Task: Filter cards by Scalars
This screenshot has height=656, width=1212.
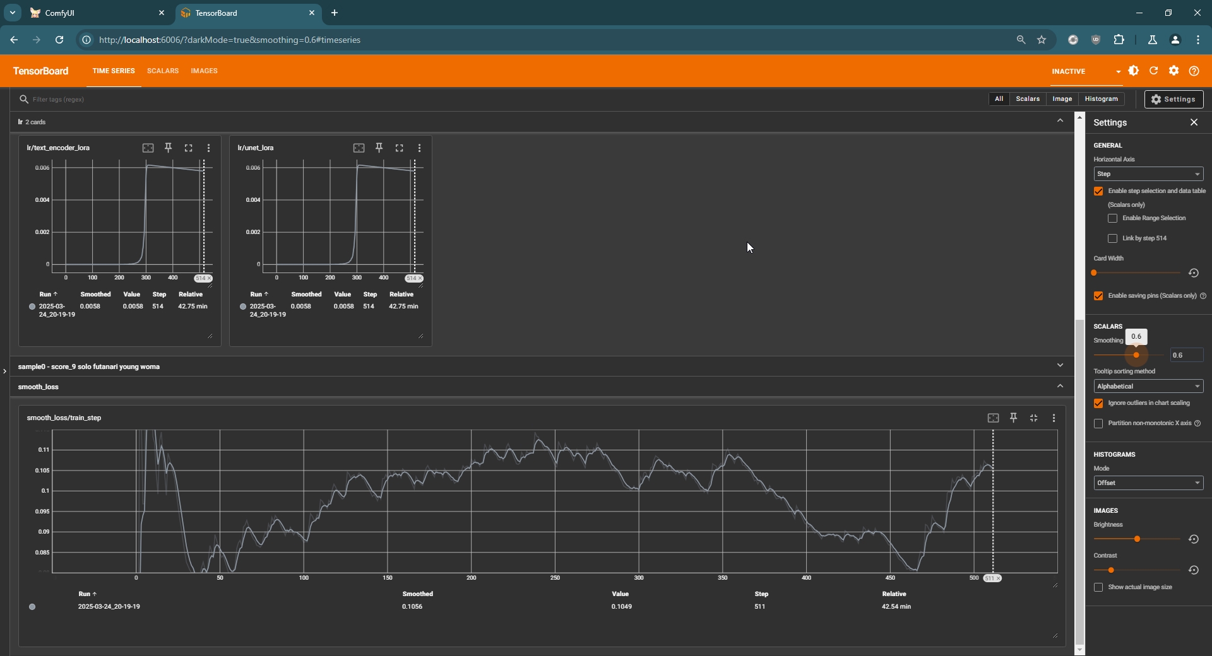Action: click(1028, 99)
